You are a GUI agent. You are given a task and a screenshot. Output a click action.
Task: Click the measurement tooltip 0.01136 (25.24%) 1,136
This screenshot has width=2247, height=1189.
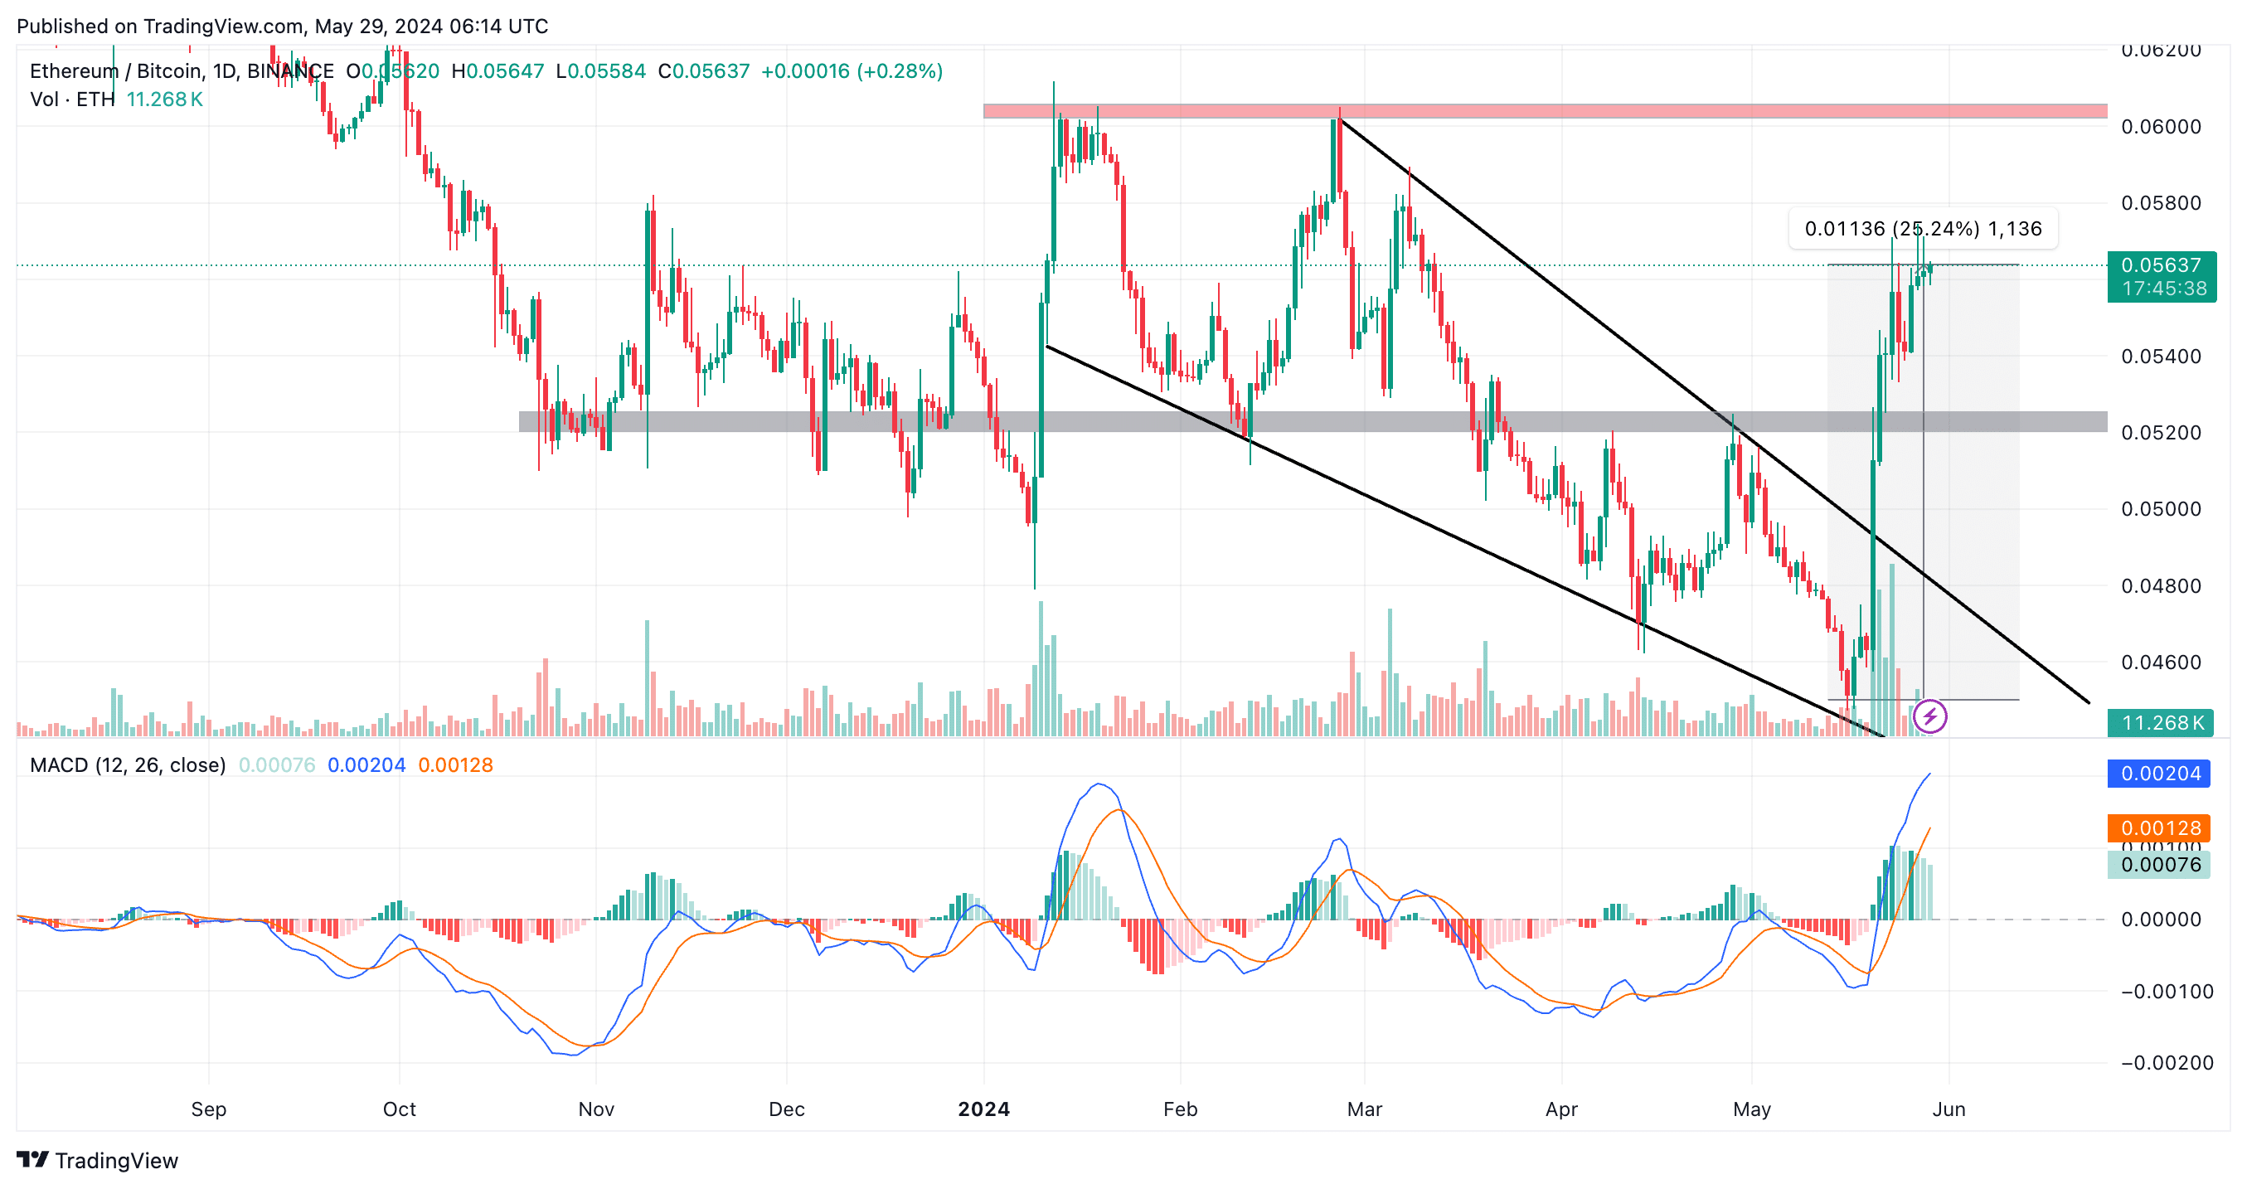pos(1924,229)
